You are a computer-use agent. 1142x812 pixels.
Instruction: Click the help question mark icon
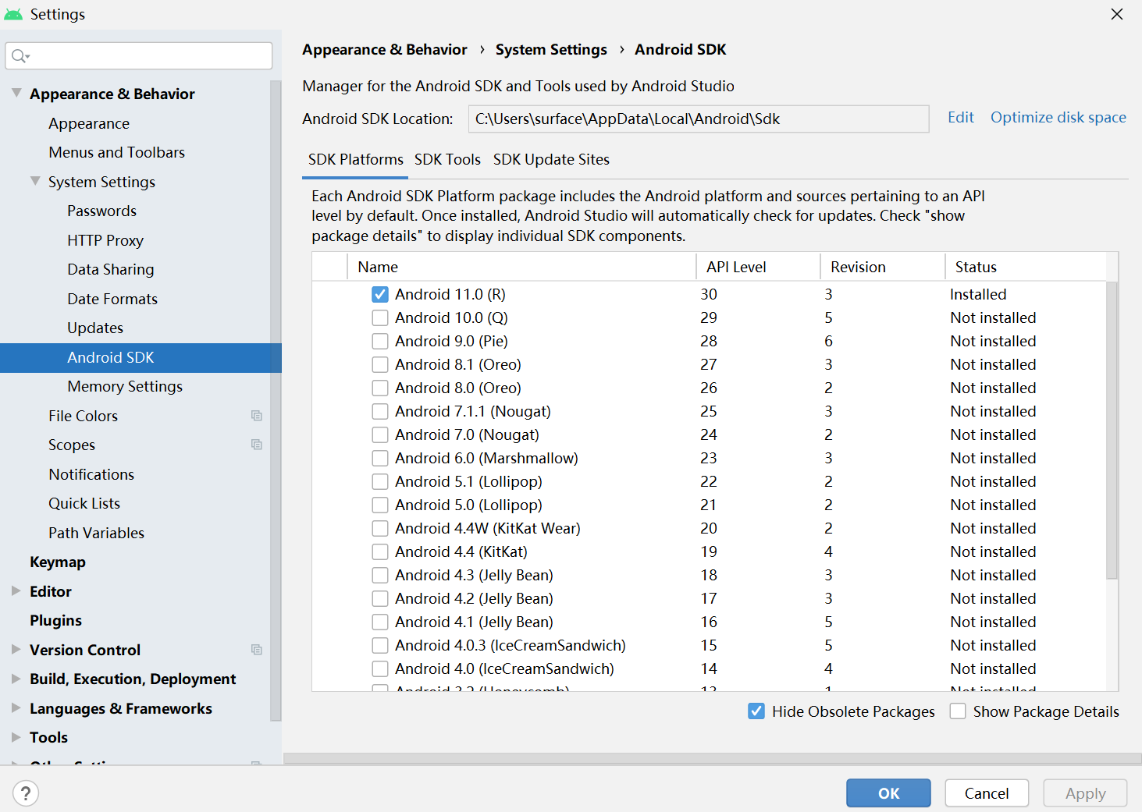click(26, 792)
